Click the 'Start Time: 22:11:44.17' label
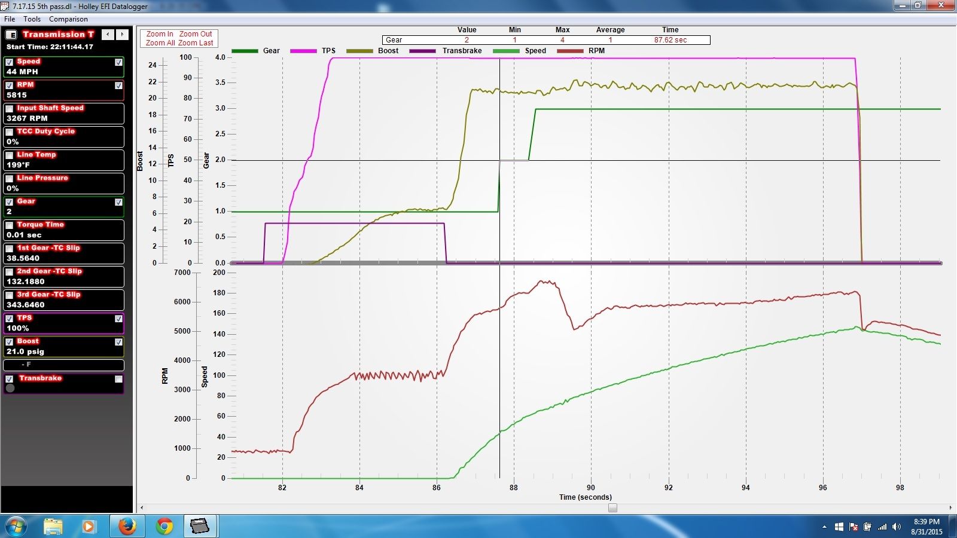Image resolution: width=957 pixels, height=538 pixels. [x=50, y=47]
